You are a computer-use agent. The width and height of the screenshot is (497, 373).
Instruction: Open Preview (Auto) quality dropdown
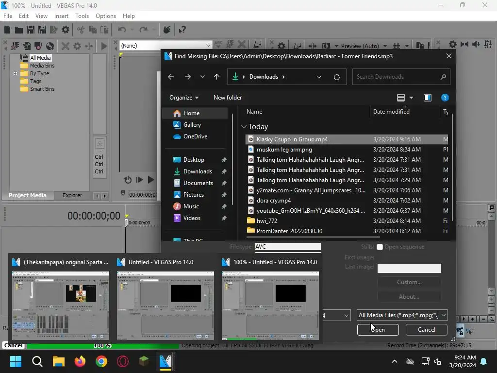click(385, 46)
